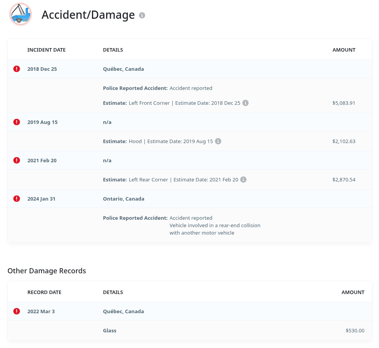The height and width of the screenshot is (348, 379).
Task: Click the Glass damage record detail
Action: point(110,330)
